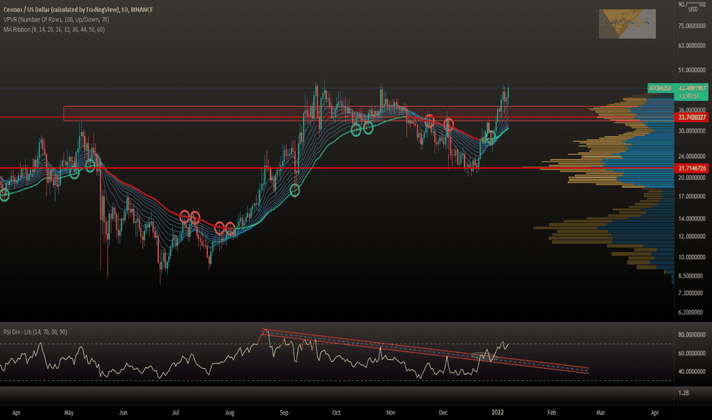712x420 pixels.
Task: Click the Jul label on time axis
Action: pos(175,412)
